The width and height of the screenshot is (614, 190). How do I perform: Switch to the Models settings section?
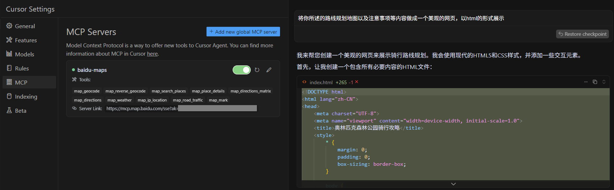(24, 54)
